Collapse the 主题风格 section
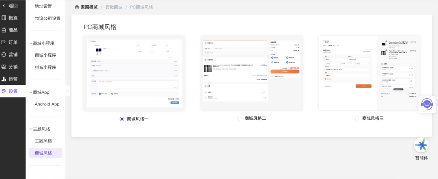438x179 pixels. click(x=30, y=129)
